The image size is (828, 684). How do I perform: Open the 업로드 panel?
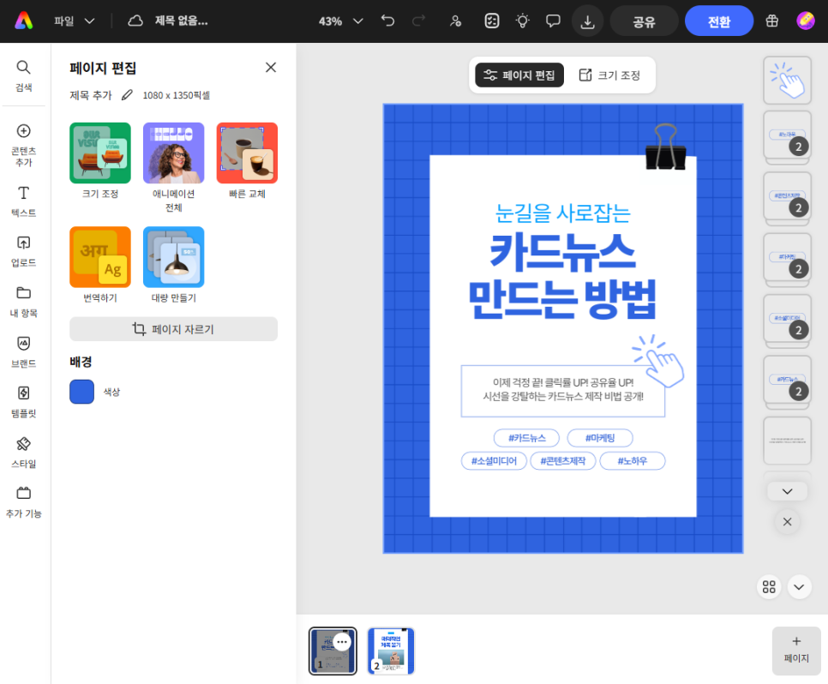(x=24, y=251)
